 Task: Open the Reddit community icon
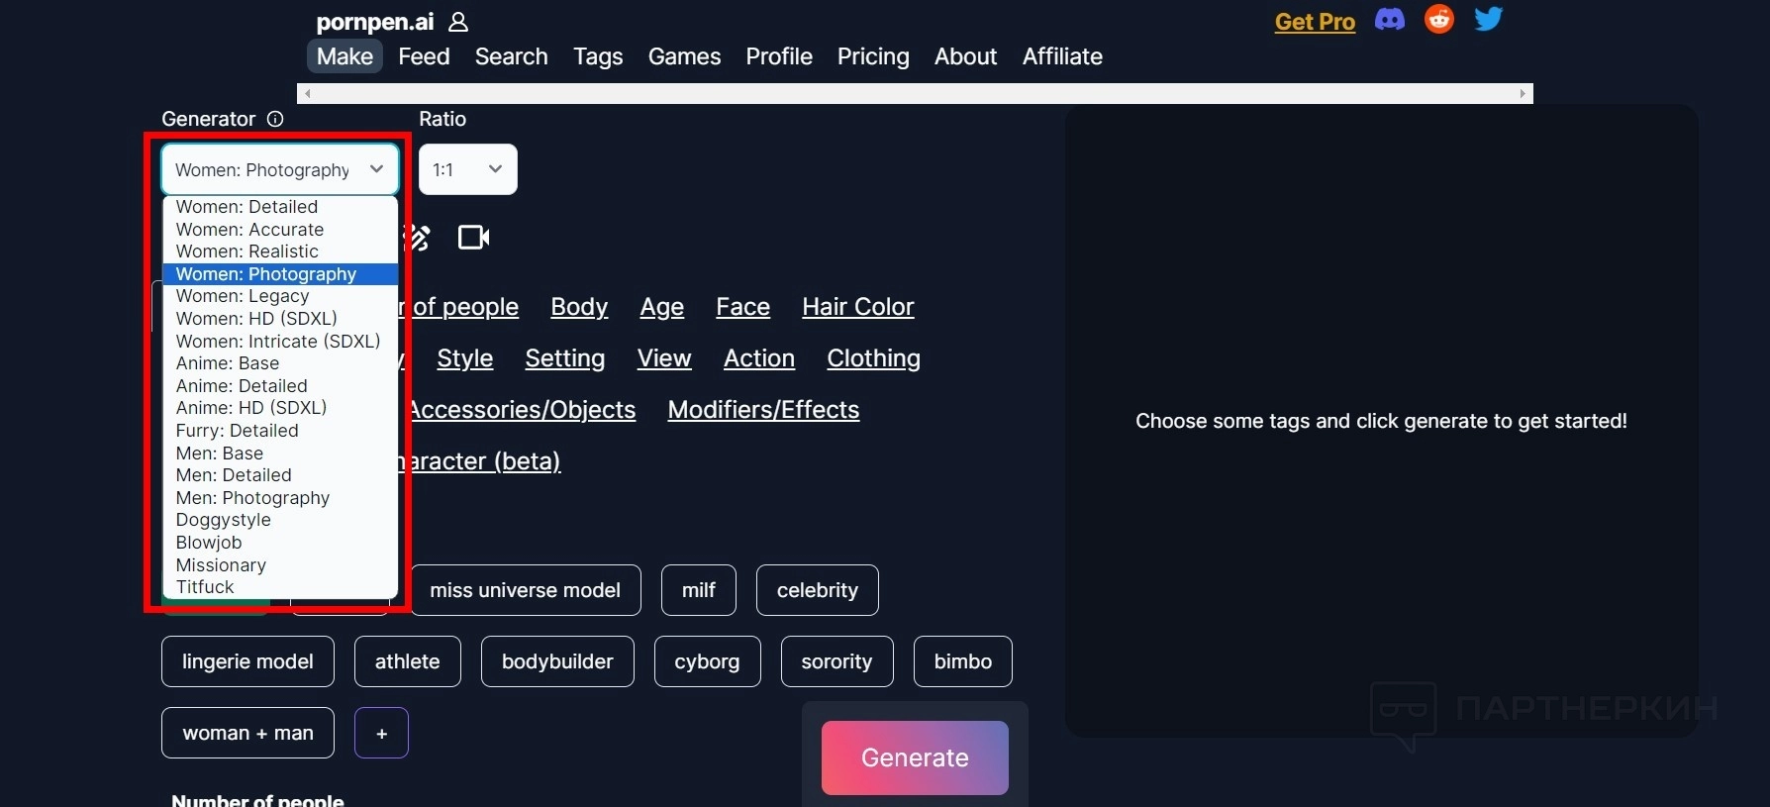(1439, 19)
